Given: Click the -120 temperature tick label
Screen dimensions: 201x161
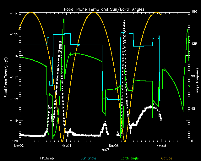Looking at the screenshot, I should coord(14,141).
